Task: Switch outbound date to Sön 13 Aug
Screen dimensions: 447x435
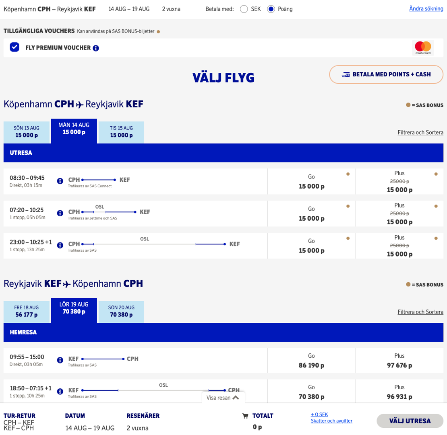Action: coord(27,132)
